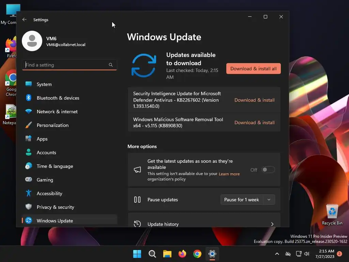Launch Firefox from the taskbar
Screen dimensions: 349x262
point(182,254)
